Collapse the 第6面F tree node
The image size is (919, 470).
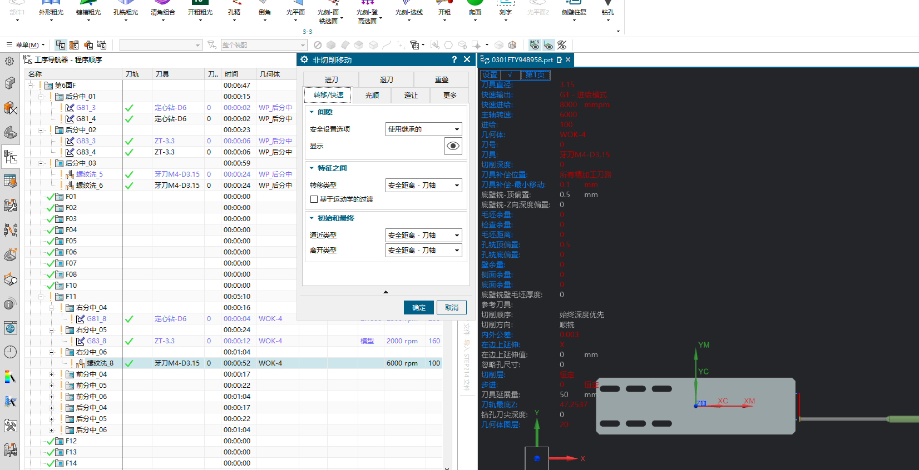[x=30, y=86]
